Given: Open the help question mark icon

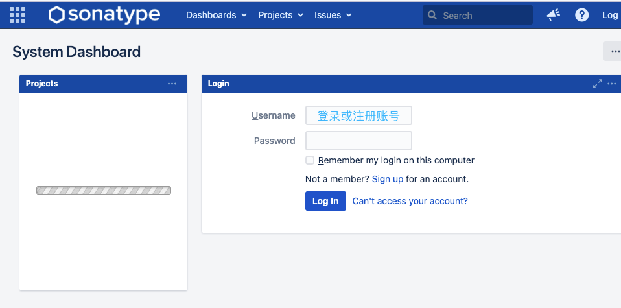Looking at the screenshot, I should point(581,15).
